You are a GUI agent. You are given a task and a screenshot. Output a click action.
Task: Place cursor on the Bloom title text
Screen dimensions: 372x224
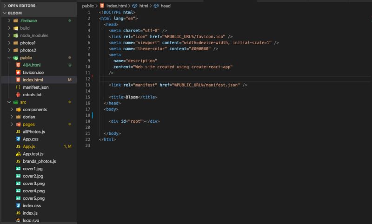pos(132,97)
